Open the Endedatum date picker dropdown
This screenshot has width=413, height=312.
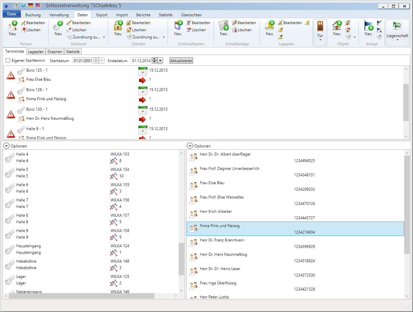(160, 61)
